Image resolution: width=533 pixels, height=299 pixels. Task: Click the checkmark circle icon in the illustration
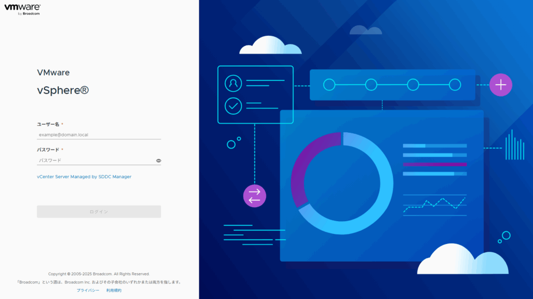pyautogui.click(x=233, y=106)
